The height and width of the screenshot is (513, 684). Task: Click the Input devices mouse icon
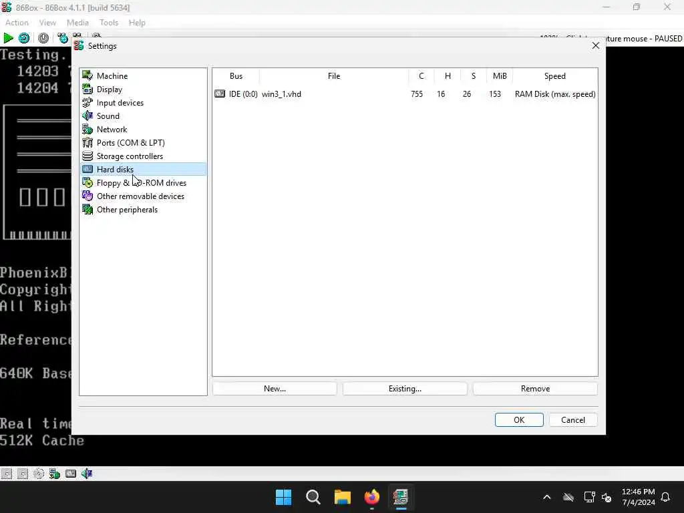coord(88,102)
